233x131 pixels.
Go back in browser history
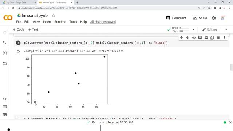pyautogui.click(x=3, y=8)
